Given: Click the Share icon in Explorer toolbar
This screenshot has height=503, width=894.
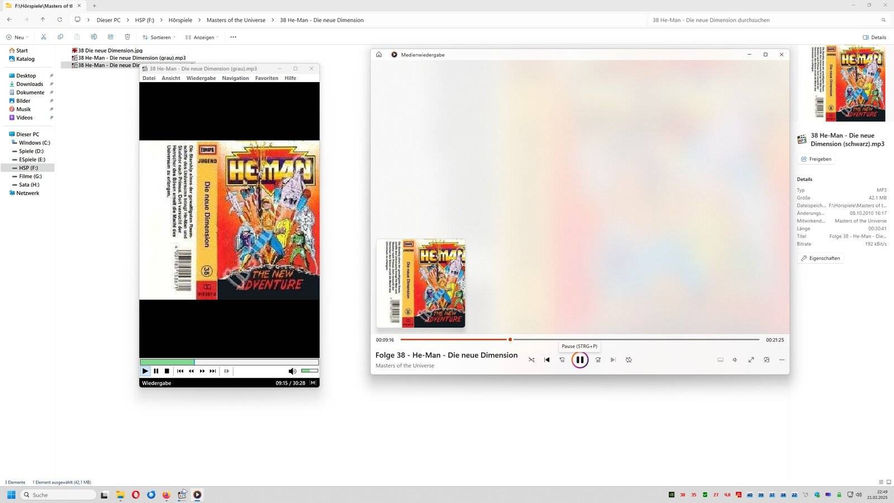Looking at the screenshot, I should (x=111, y=37).
